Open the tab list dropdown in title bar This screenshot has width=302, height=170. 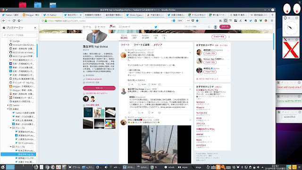click(265, 10)
